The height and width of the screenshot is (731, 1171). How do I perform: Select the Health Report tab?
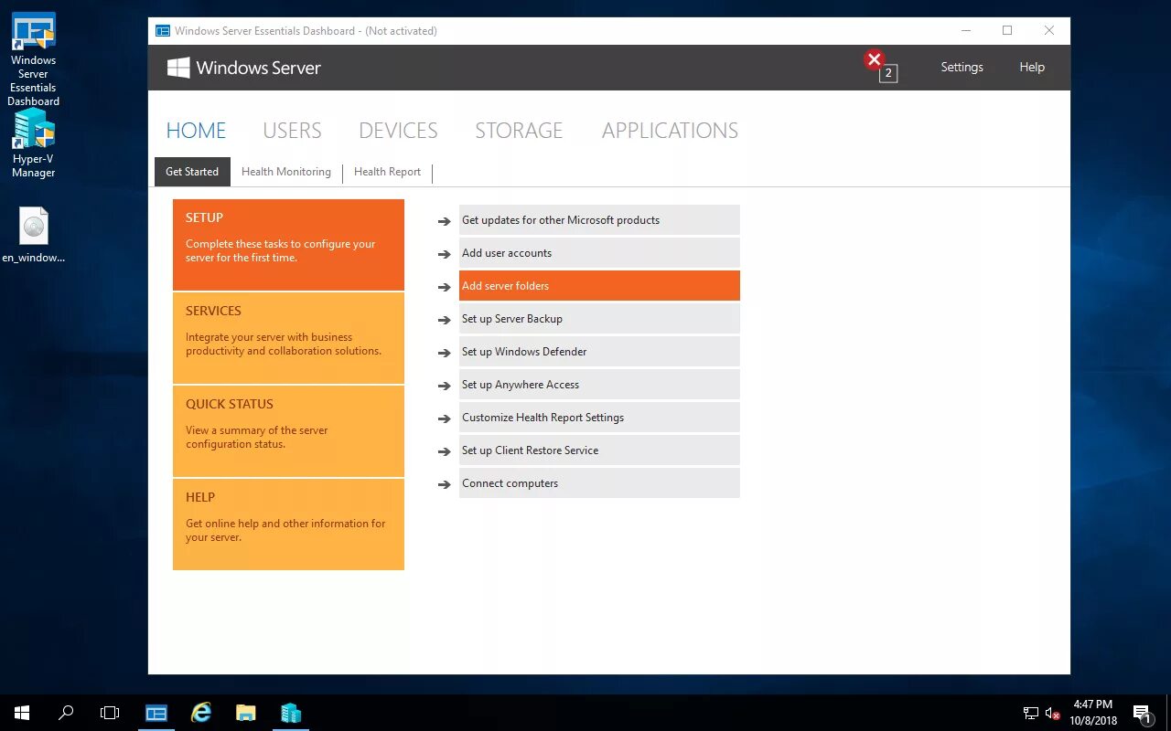387,172
